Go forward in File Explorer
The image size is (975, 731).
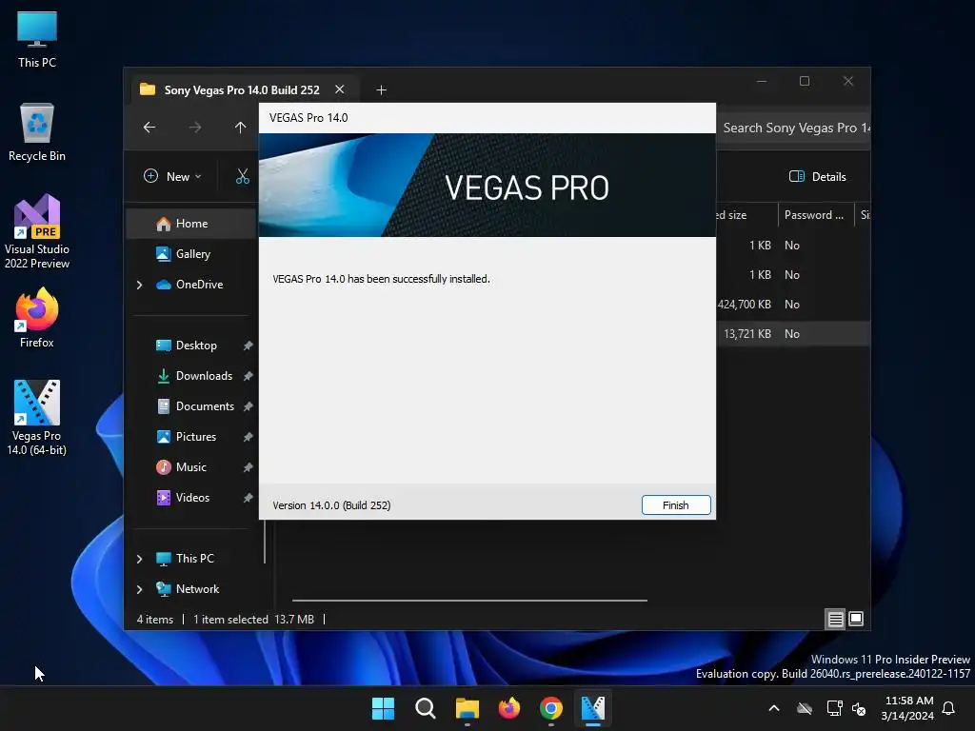click(195, 128)
